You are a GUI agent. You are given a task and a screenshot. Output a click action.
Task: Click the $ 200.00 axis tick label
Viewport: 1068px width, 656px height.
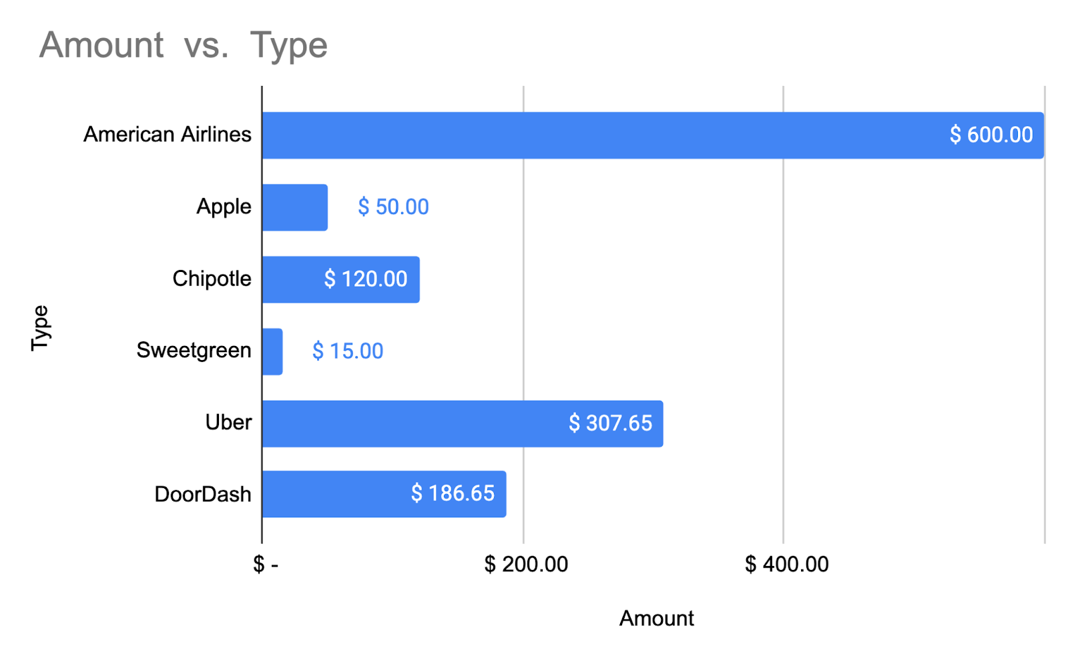coord(525,565)
